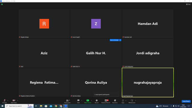Click the Zoom icon on the taskbar
Image resolution: width=192 pixels, height=108 pixels.
(x=66, y=106)
